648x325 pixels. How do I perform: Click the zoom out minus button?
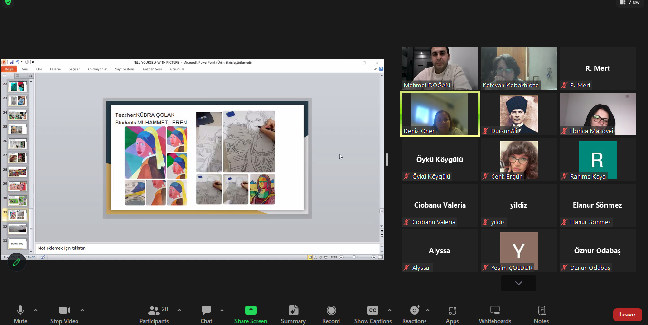(x=341, y=257)
